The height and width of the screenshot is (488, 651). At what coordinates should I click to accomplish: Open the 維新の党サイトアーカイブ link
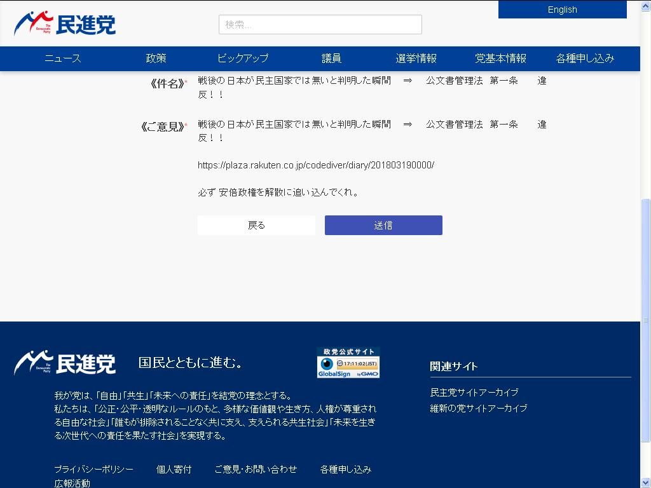[x=479, y=408]
